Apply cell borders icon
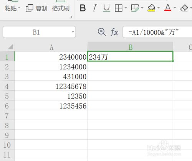This screenshot has width=192, height=161. coord(119,8)
